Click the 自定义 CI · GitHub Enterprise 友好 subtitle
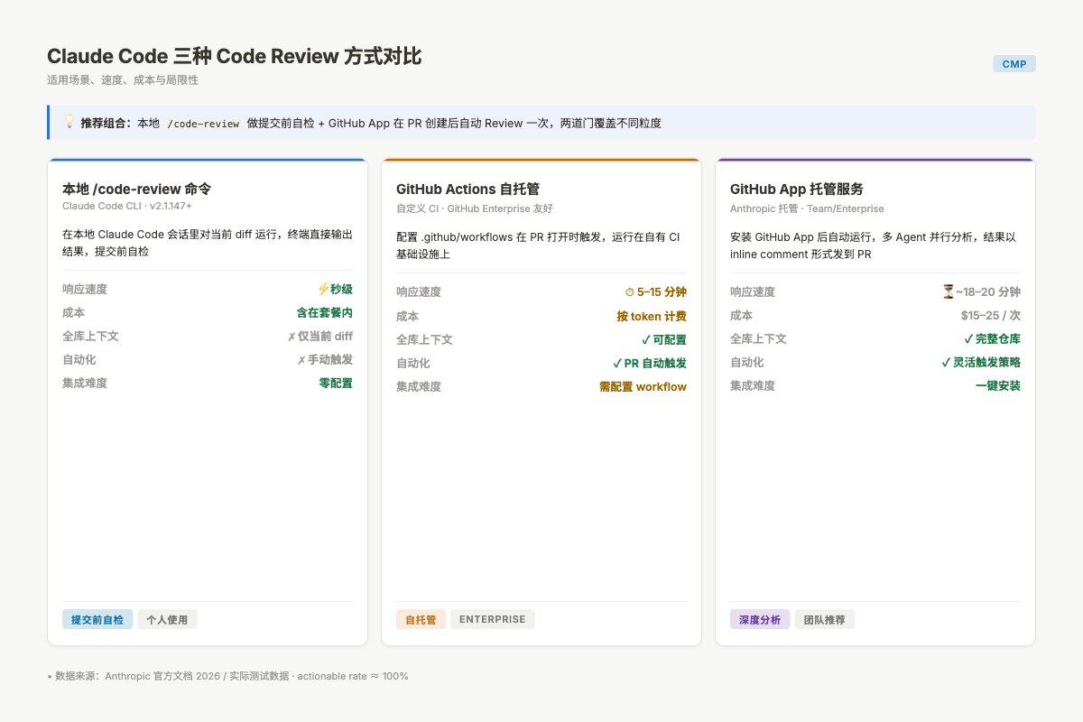The width and height of the screenshot is (1083, 722). 475,208
